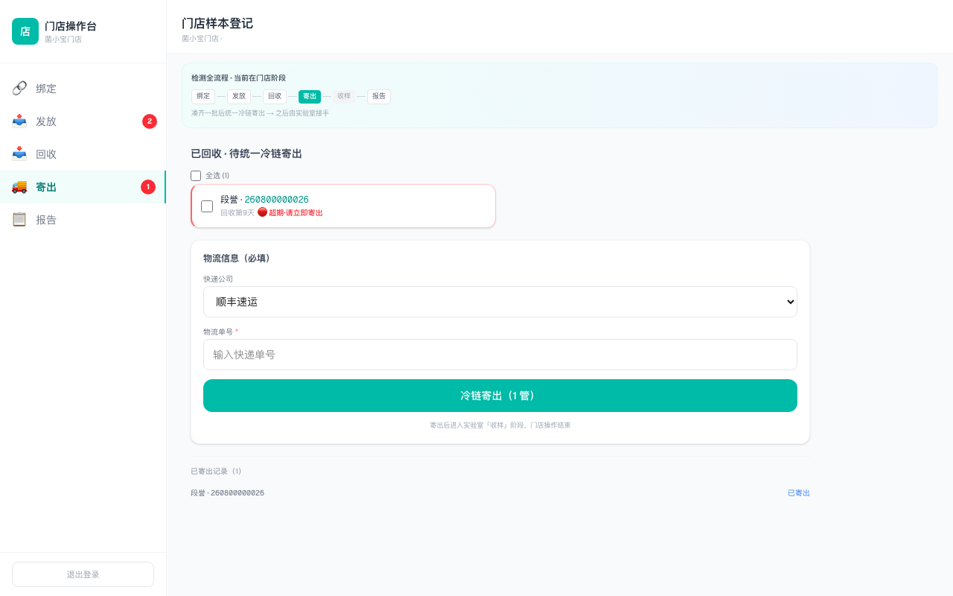Screen dimensions: 953x596
Task: Click the highlighted 寄出 step chip
Action: coord(310,96)
